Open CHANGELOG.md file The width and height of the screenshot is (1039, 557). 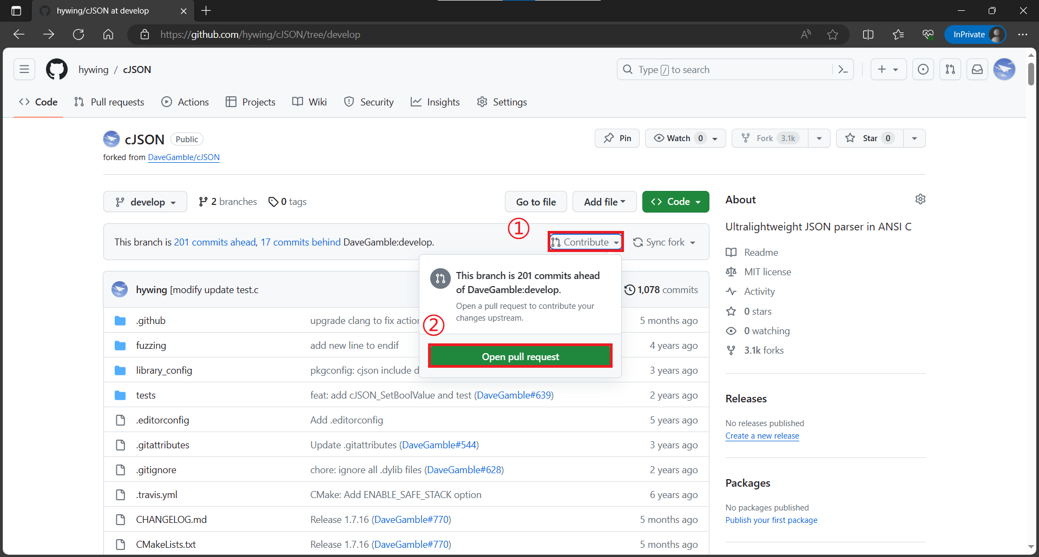[171, 519]
